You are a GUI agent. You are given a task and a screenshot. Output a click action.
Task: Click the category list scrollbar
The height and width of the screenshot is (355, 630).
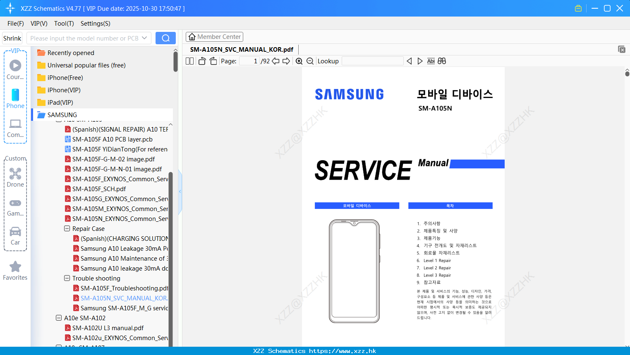(x=175, y=62)
